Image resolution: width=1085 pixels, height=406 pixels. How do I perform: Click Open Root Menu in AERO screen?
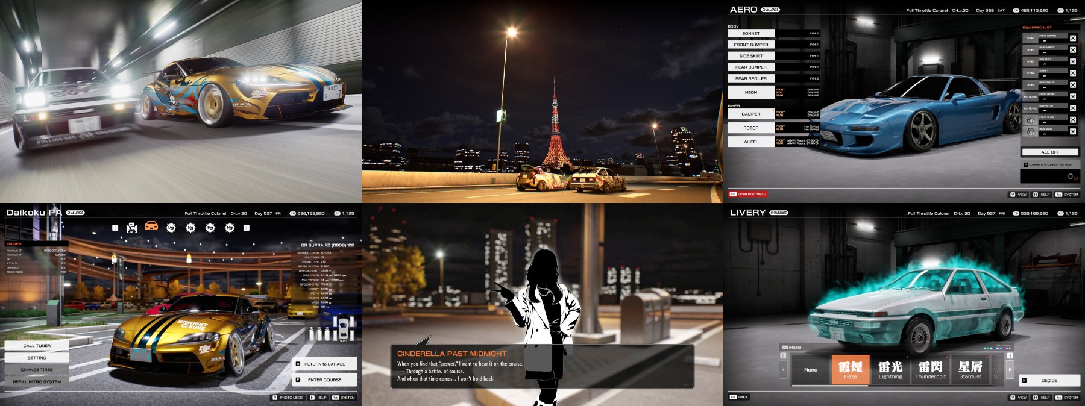747,194
